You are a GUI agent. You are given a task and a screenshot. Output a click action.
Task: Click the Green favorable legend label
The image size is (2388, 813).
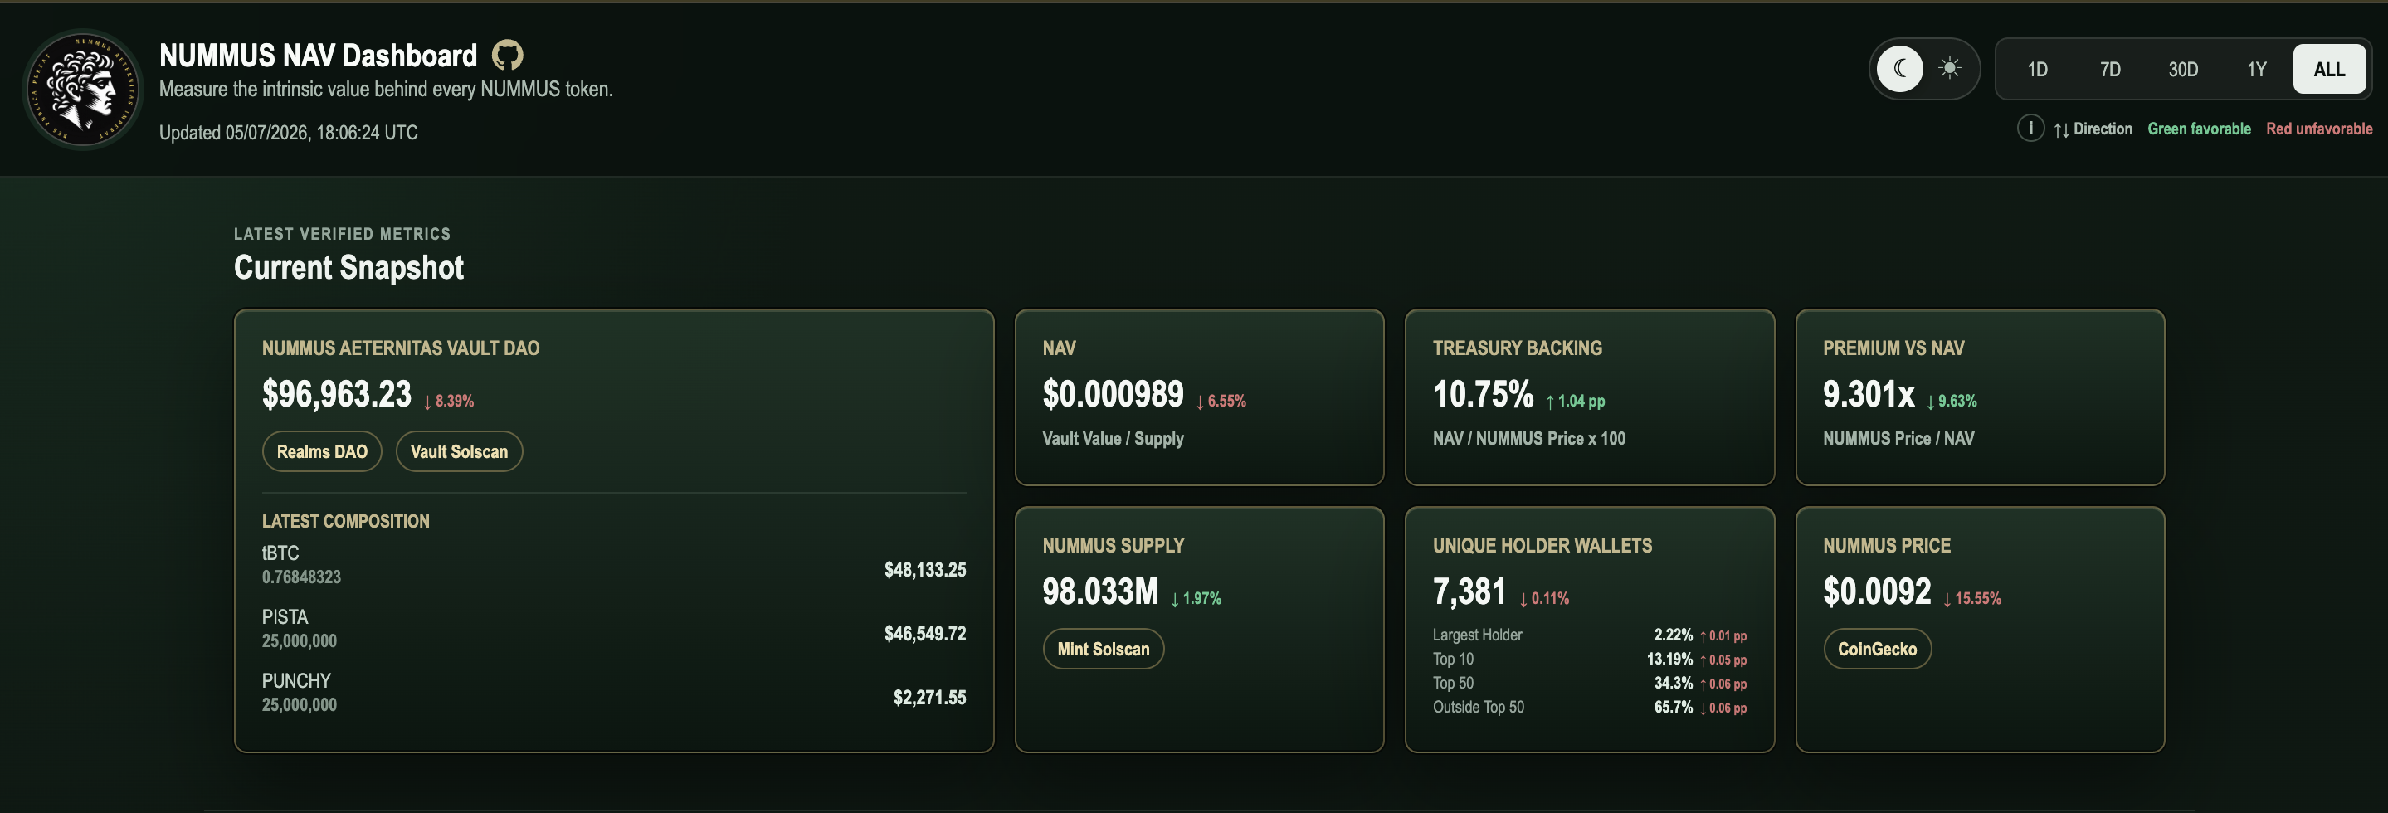coord(2199,129)
